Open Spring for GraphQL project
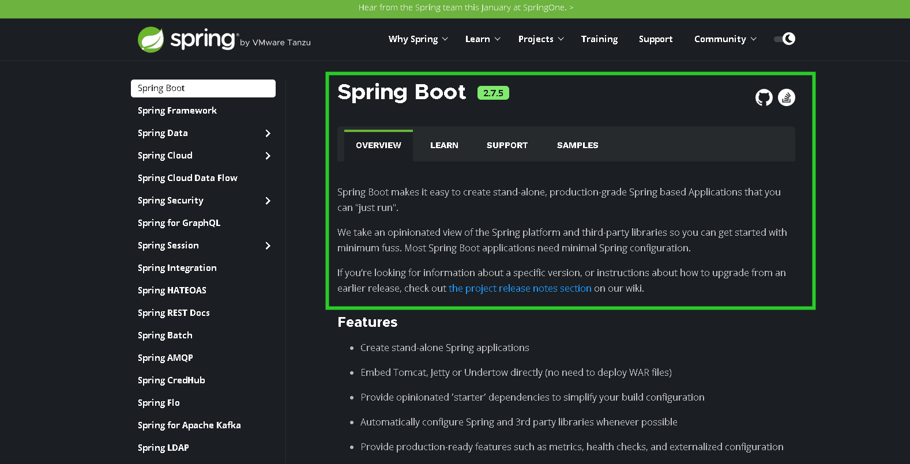This screenshot has height=464, width=910. click(x=179, y=223)
